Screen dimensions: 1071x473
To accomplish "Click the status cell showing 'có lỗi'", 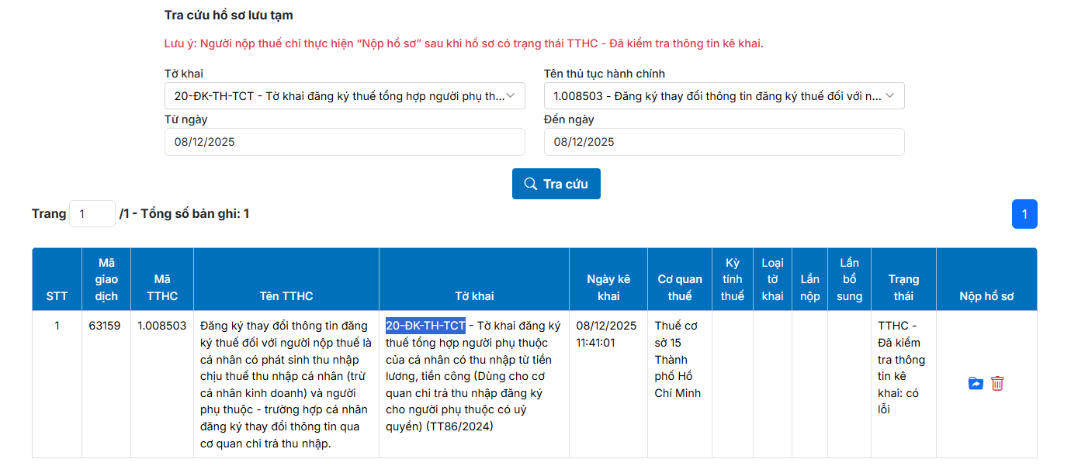I will (903, 368).
